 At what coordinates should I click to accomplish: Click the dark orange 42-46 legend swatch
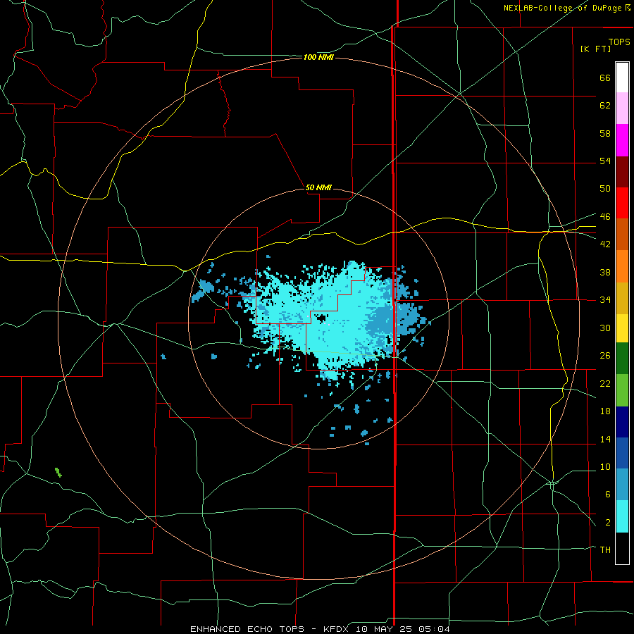coord(622,235)
